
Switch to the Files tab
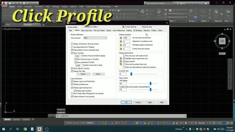[70, 30]
